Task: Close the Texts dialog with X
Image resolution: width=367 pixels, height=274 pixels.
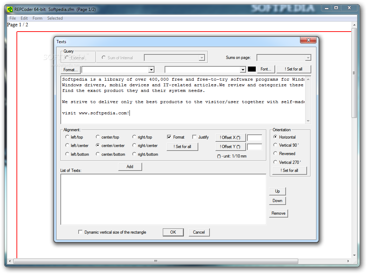Action: (x=308, y=40)
